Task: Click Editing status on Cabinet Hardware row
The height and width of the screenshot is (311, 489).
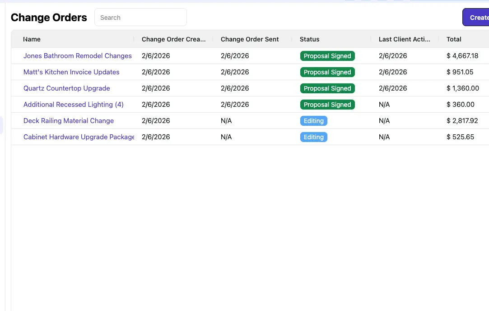Action: (x=313, y=137)
